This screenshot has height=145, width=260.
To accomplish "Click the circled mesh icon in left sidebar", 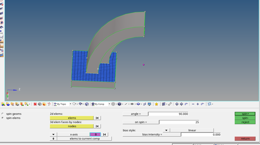I will tap(2, 23).
